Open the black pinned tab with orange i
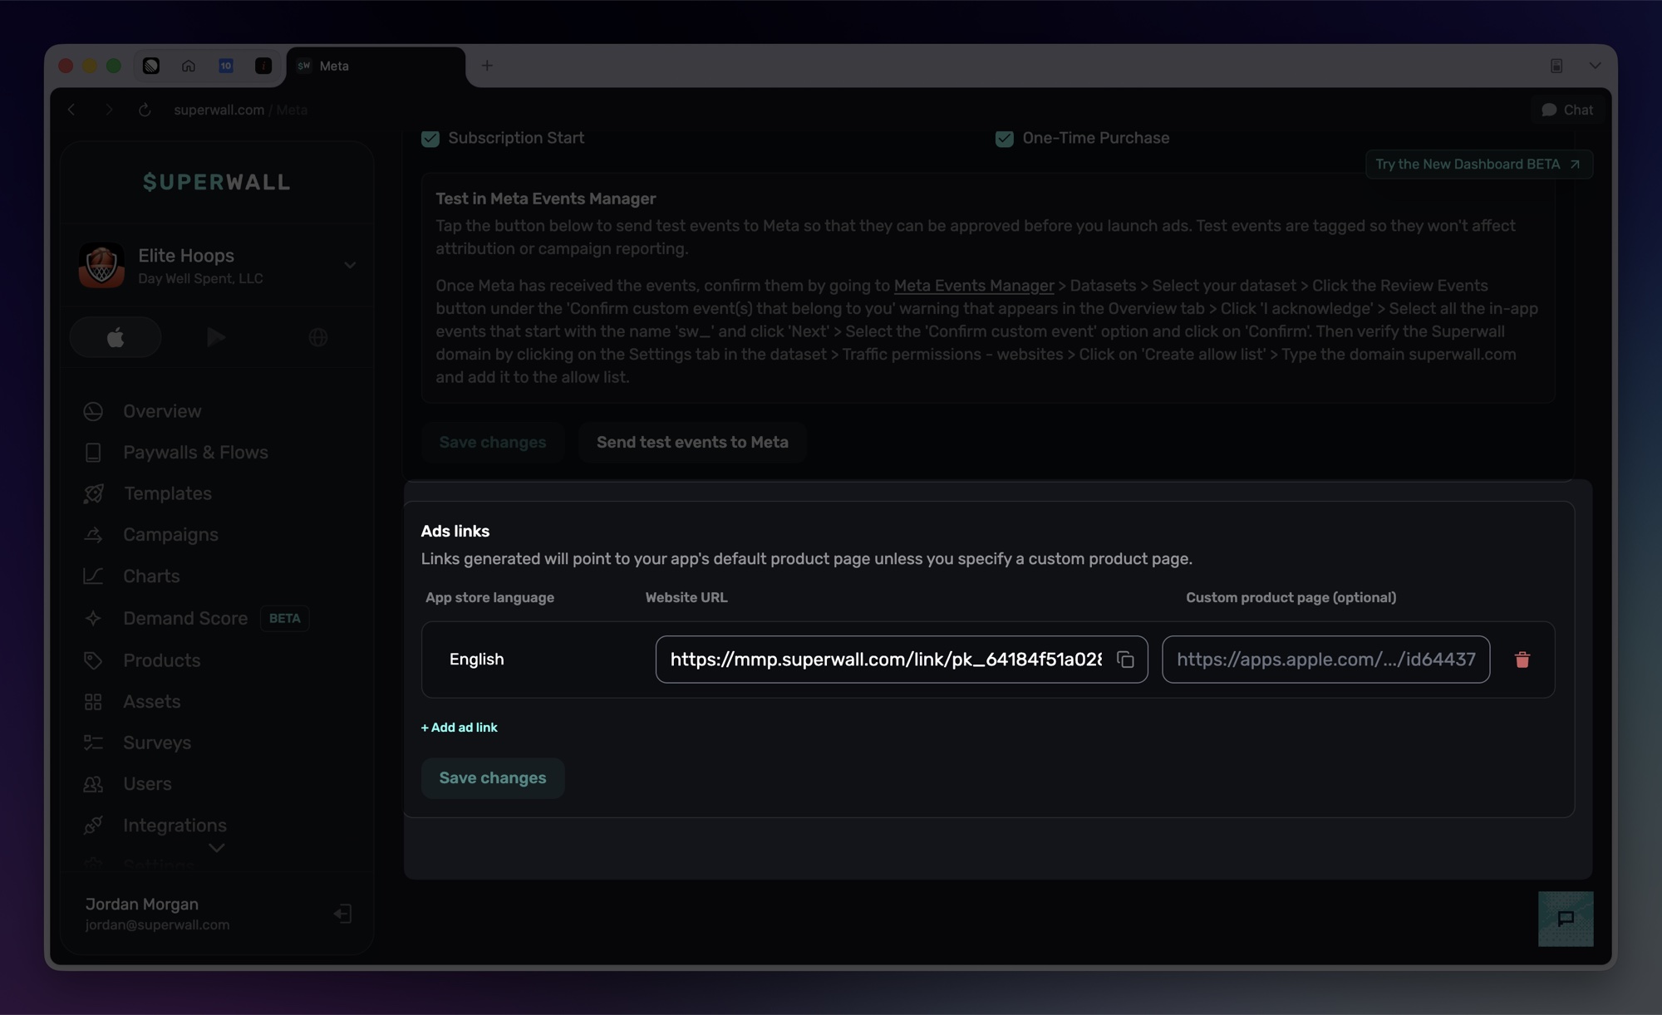The height and width of the screenshot is (1015, 1662). pos(263,66)
